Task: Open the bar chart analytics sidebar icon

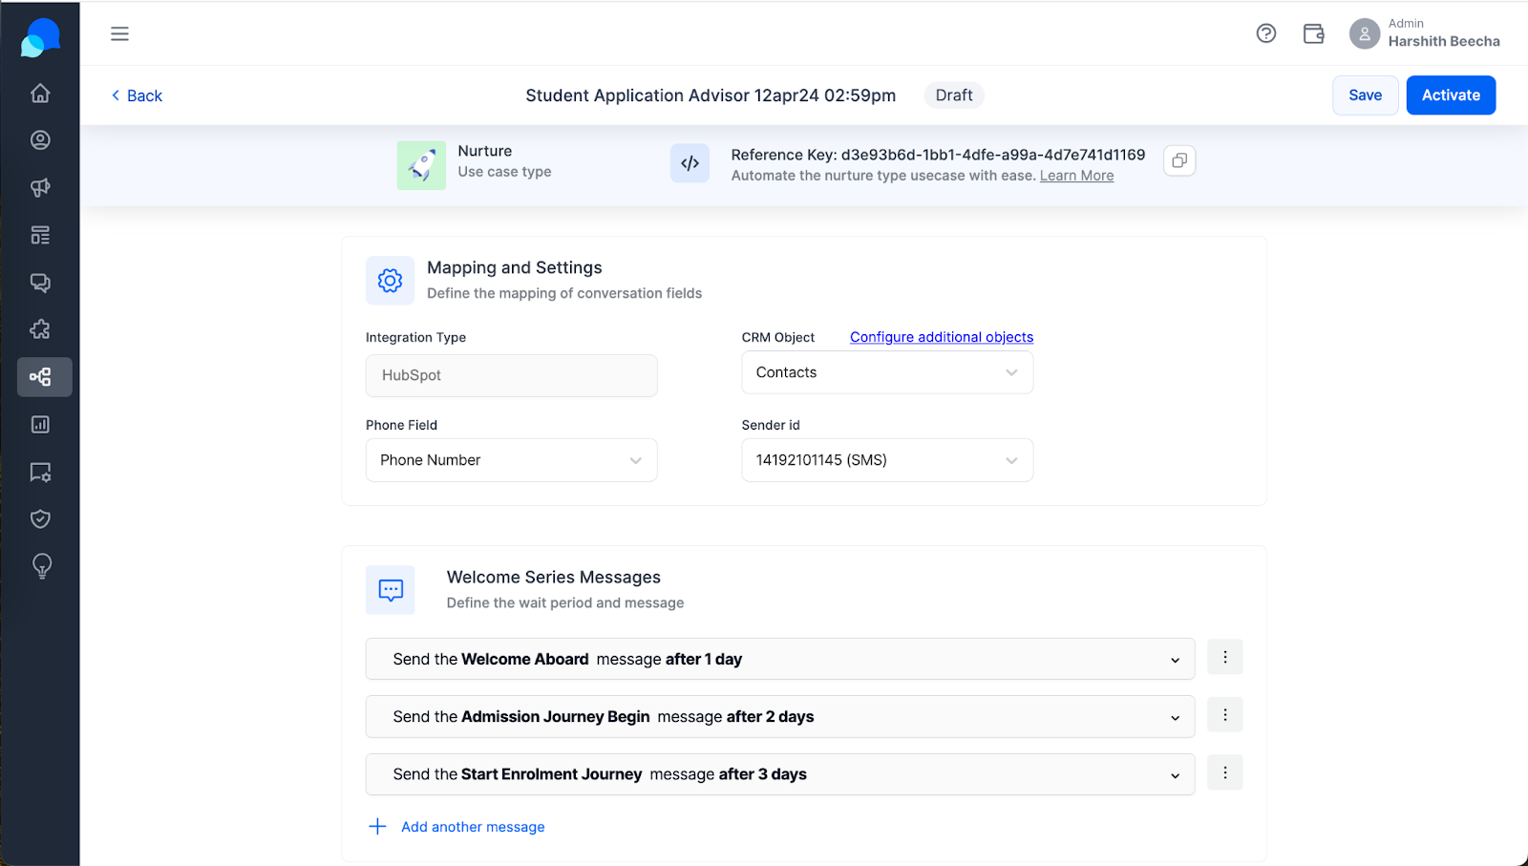Action: pos(40,424)
